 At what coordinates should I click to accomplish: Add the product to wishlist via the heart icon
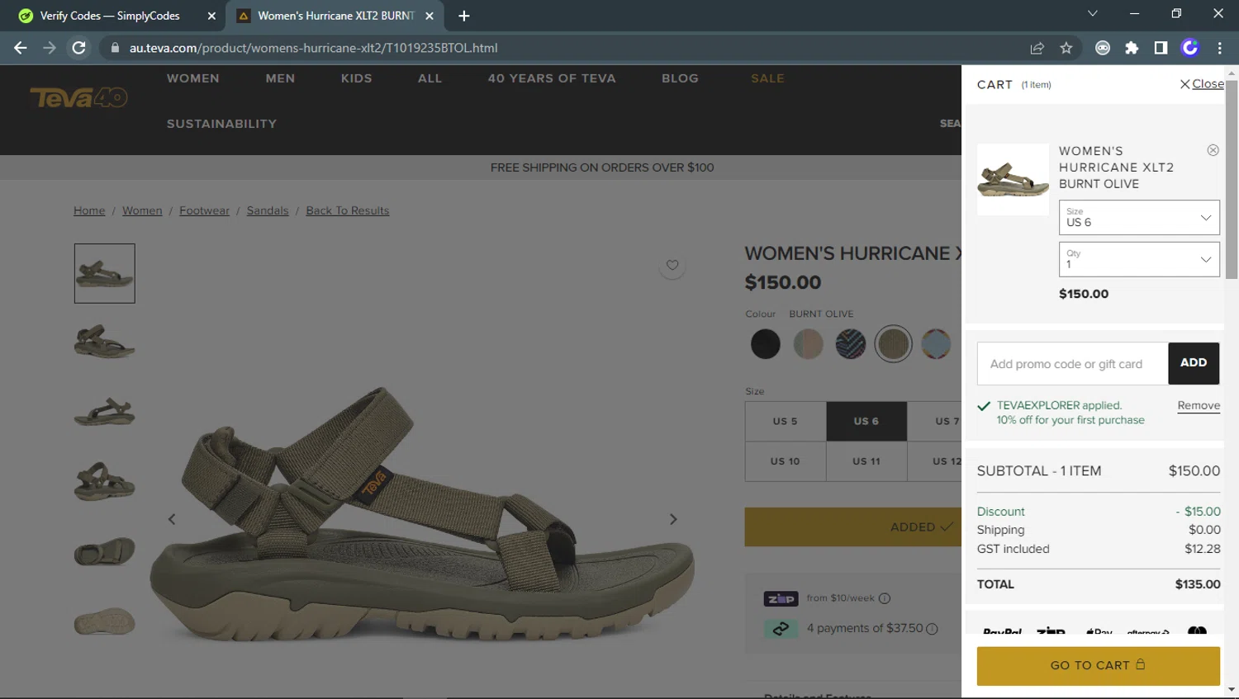(672, 265)
